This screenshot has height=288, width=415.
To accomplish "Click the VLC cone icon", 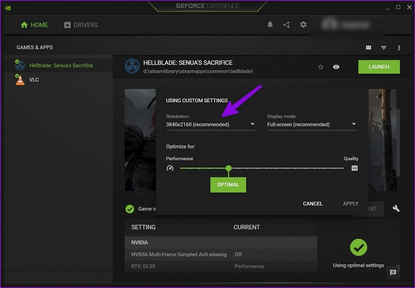I will pos(20,80).
